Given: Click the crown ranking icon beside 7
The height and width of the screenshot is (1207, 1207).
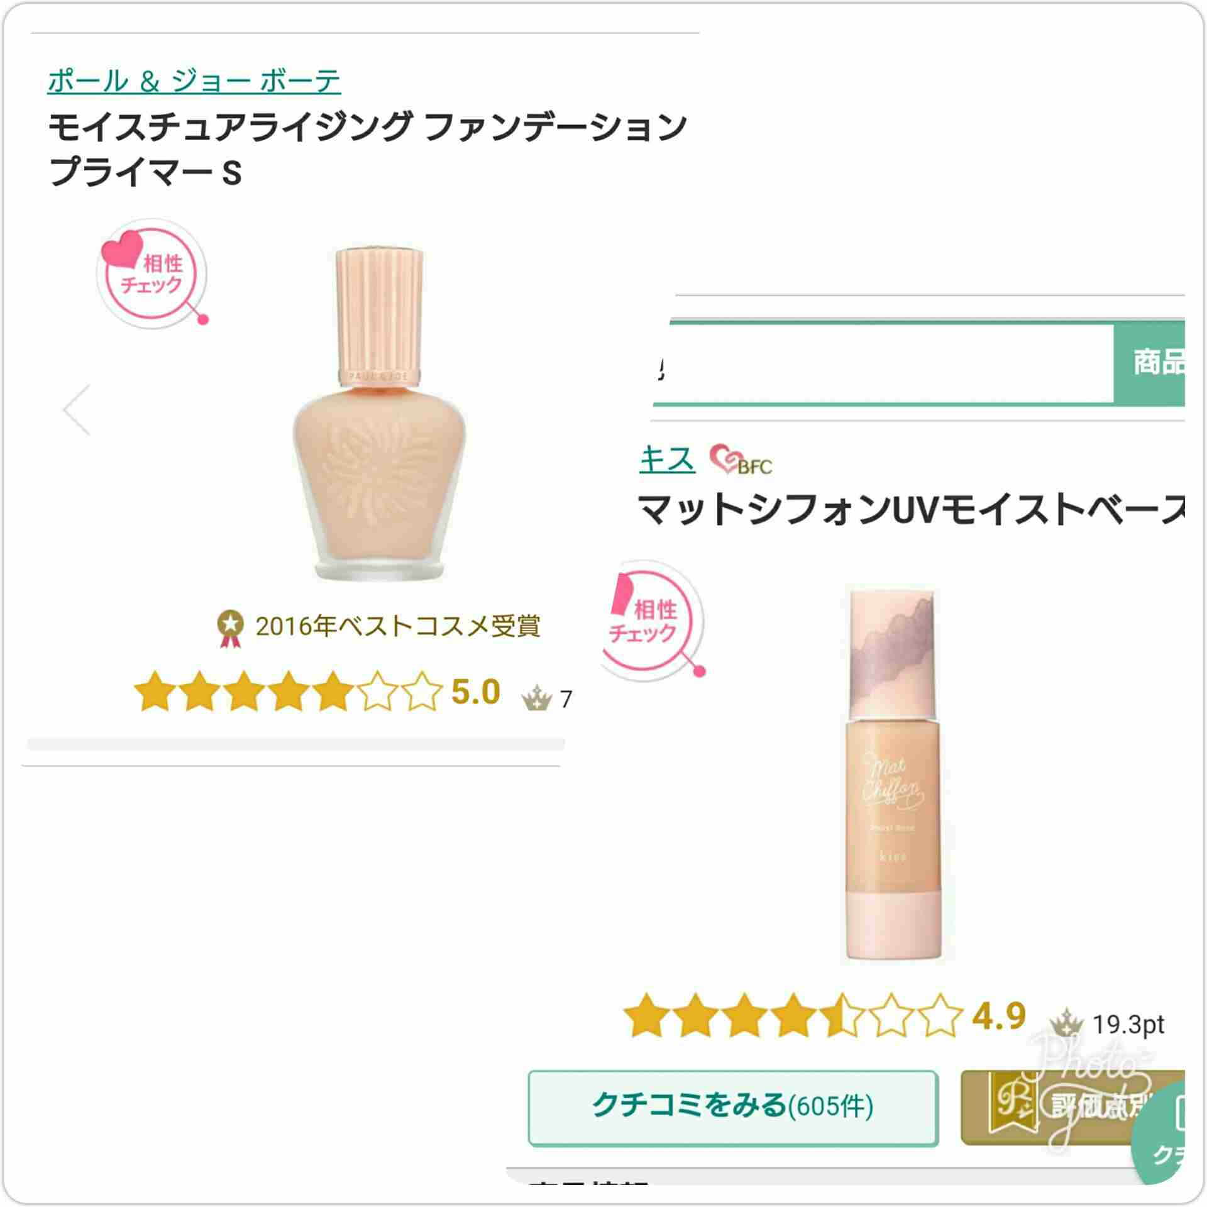Looking at the screenshot, I should click(536, 698).
